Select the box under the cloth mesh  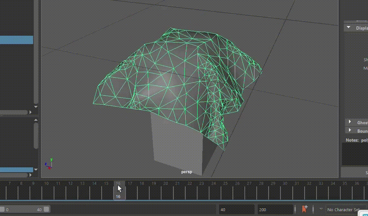coord(177,145)
